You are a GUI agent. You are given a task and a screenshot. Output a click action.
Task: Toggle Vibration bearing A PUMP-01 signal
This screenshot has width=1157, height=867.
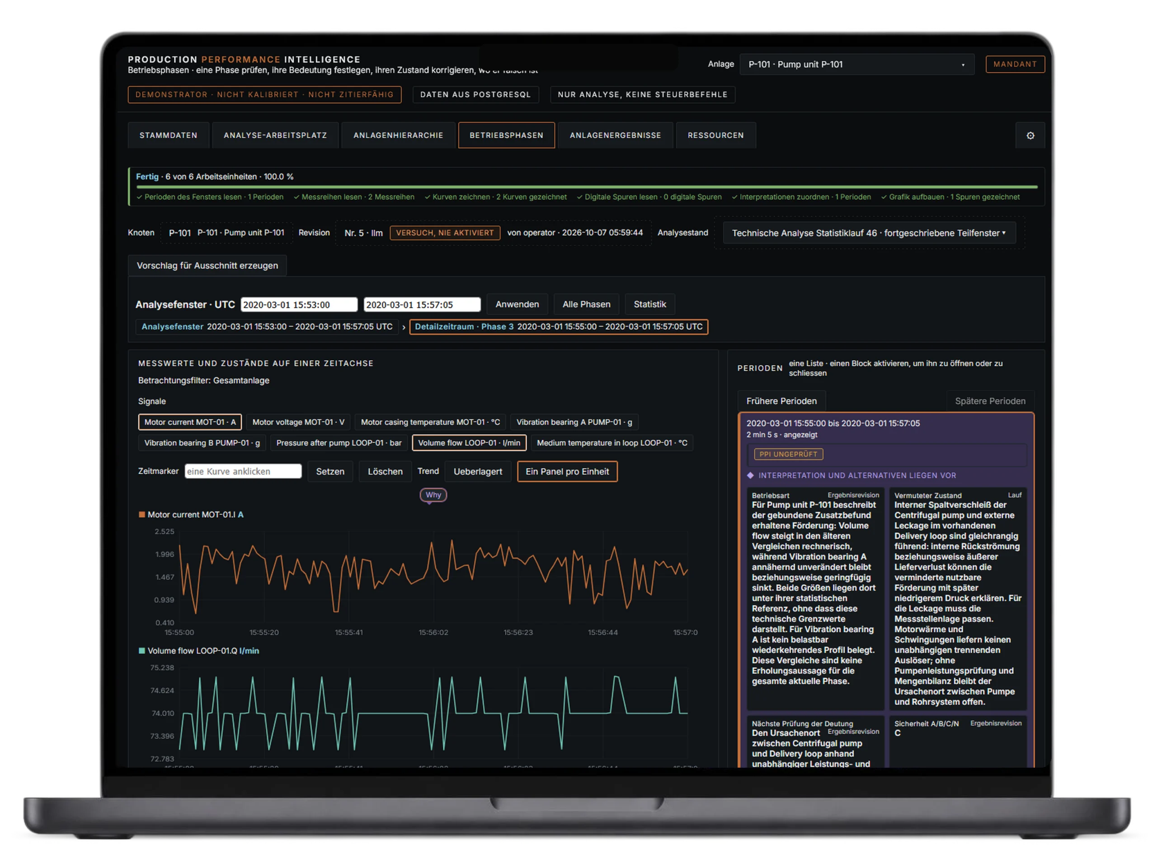[574, 422]
